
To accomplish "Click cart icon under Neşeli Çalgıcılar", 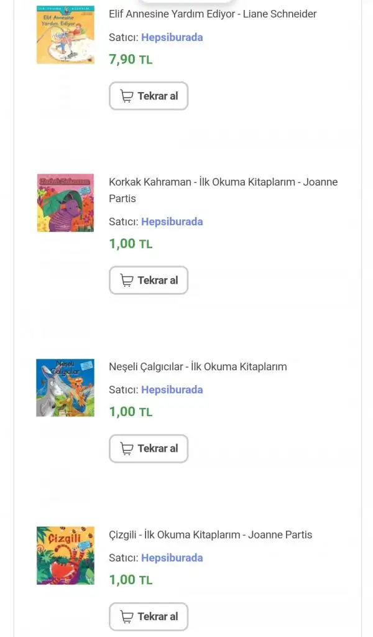I will coord(127,449).
